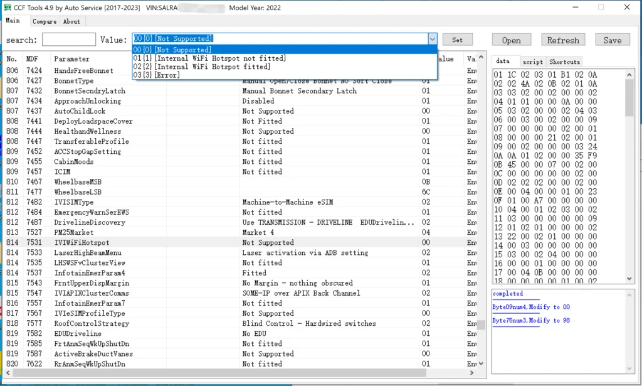The width and height of the screenshot is (642, 386).
Task: Select the 03 Error option in list
Action: [x=285, y=75]
